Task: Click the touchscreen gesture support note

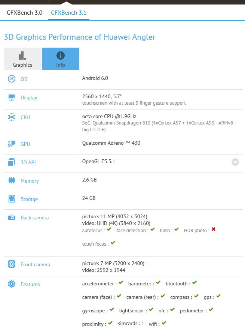Action: [x=134, y=103]
